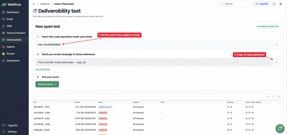Click the Included this month 0/10 badge
The height and width of the screenshot is (135, 287).
268,26
